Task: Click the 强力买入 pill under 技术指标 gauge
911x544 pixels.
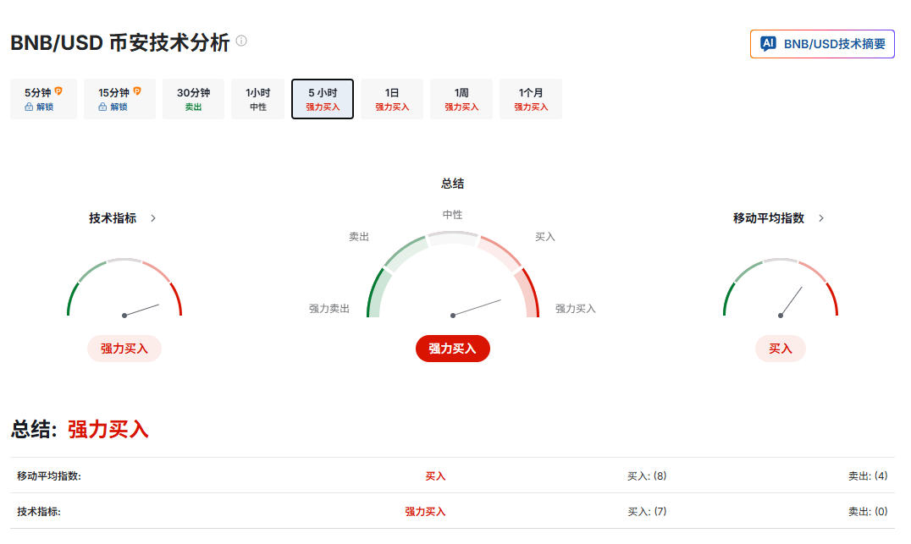Action: click(124, 349)
